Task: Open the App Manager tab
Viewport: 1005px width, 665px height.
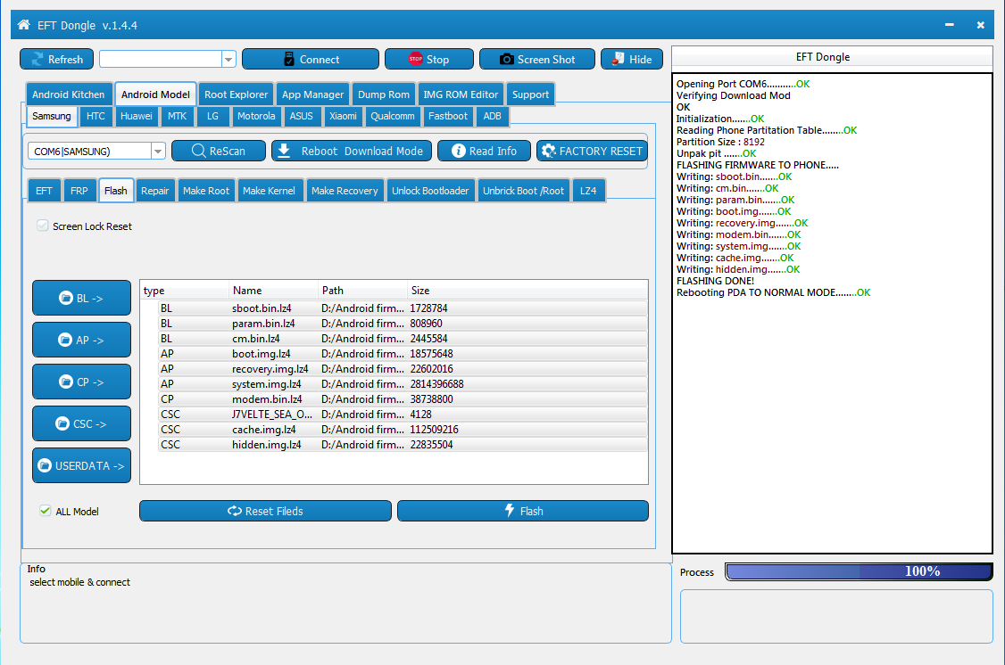Action: [x=312, y=94]
